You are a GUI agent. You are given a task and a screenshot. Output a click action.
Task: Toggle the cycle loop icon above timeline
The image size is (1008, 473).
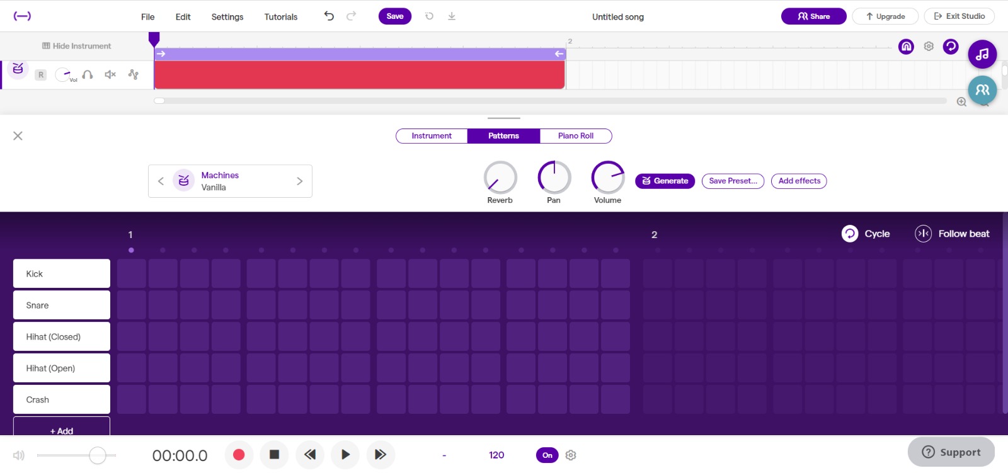pos(951,46)
